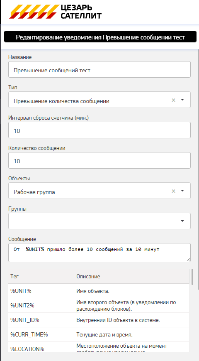Open the Тип dropdown arrow
Viewport: 199px width, 361px height.
pyautogui.click(x=182, y=100)
